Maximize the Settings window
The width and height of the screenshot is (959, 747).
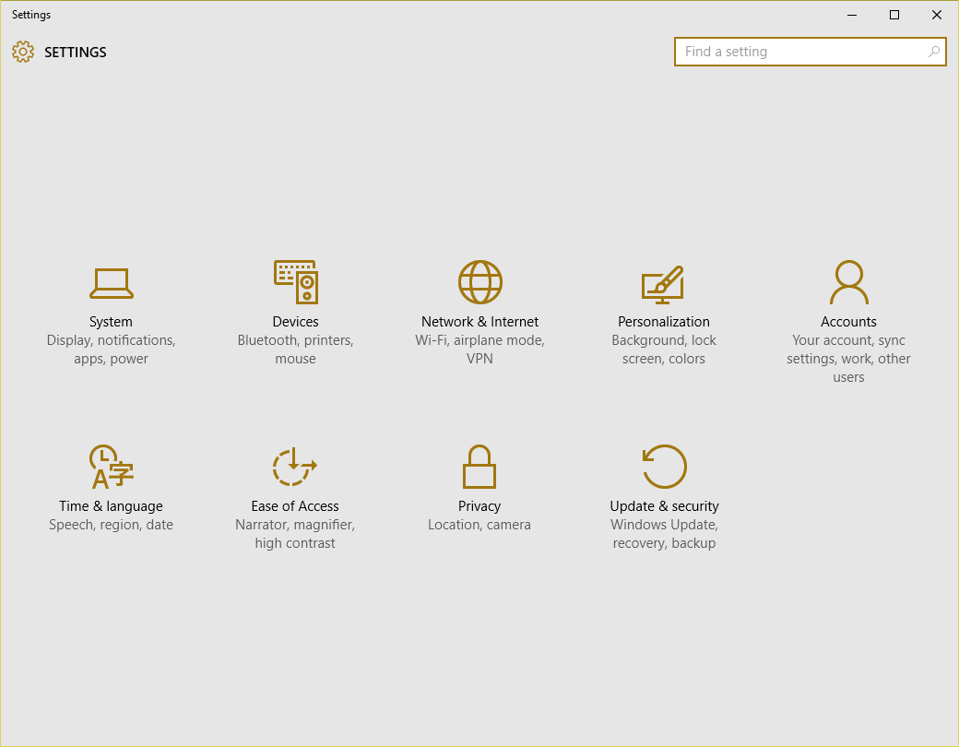pyautogui.click(x=894, y=15)
